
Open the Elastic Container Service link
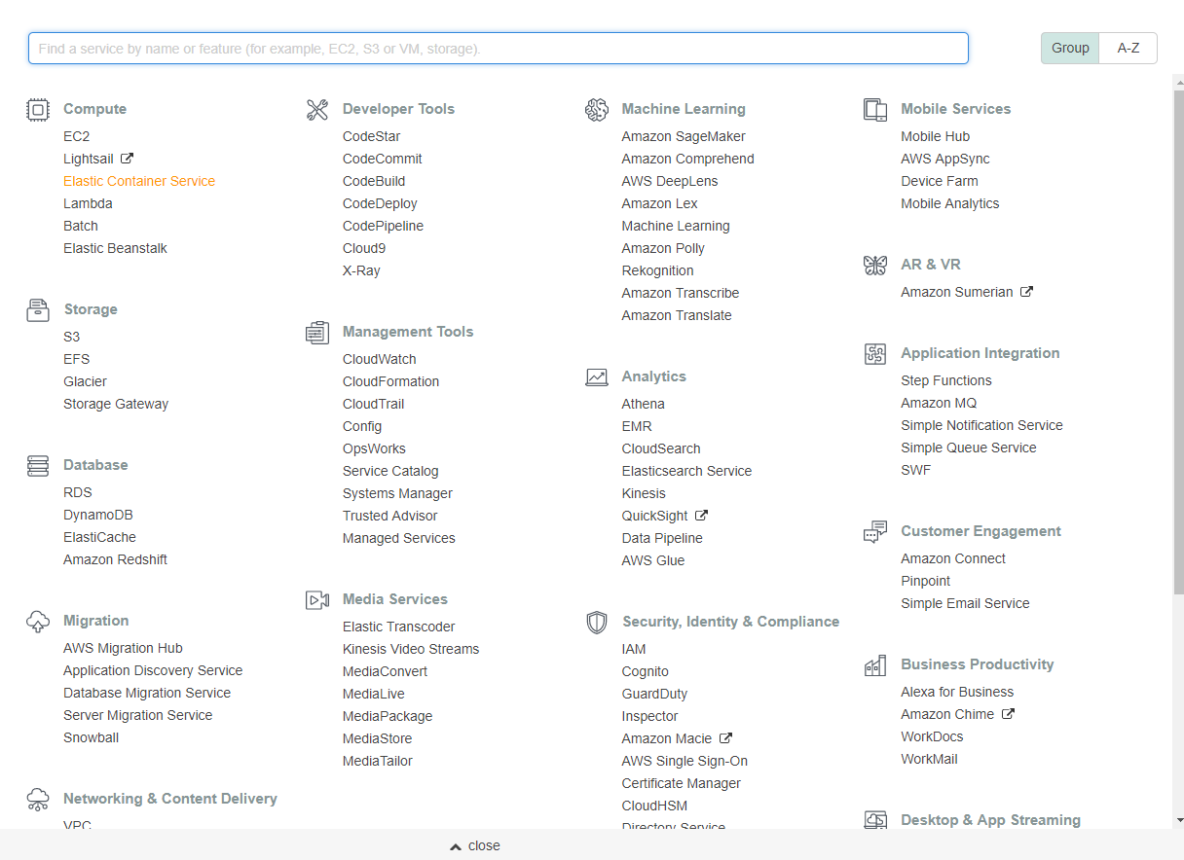coord(139,181)
